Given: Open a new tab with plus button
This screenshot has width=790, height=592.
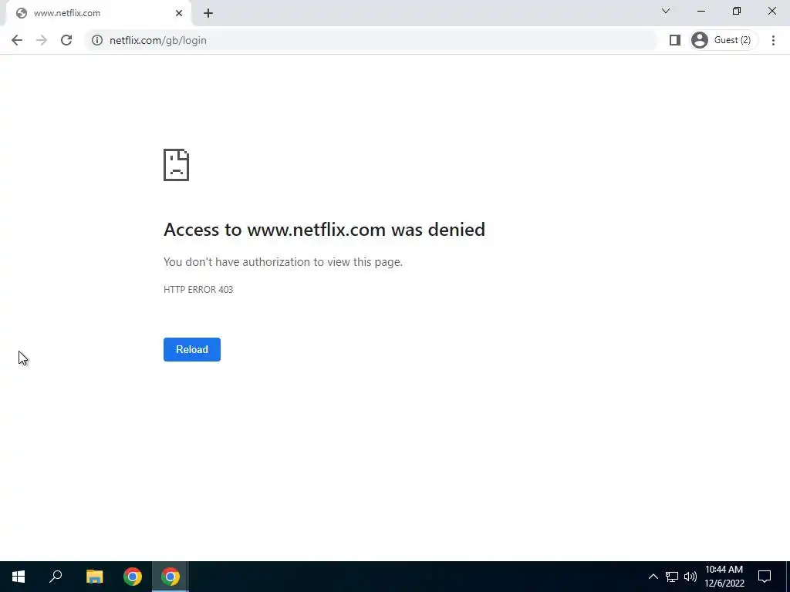Looking at the screenshot, I should tap(208, 13).
